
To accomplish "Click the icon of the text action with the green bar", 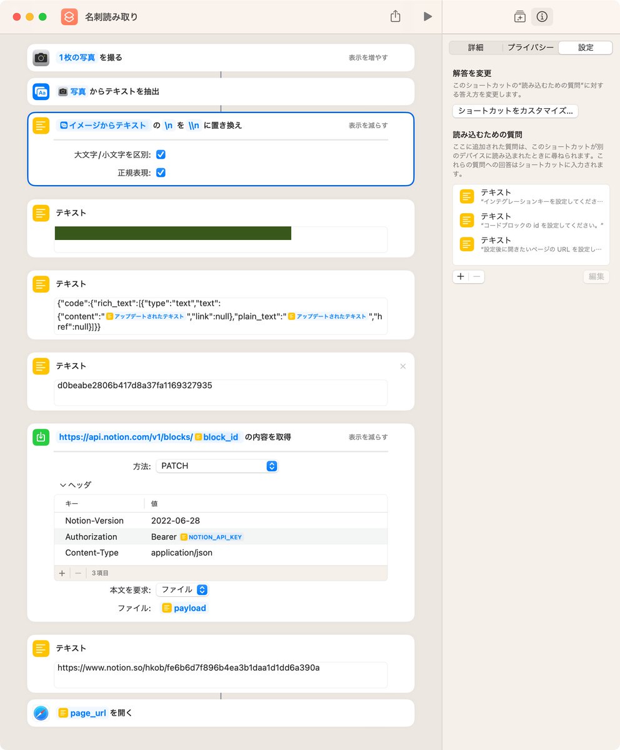I will 41,213.
